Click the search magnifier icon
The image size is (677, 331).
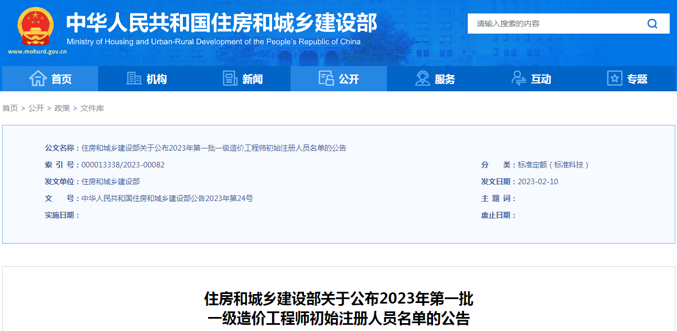(652, 24)
